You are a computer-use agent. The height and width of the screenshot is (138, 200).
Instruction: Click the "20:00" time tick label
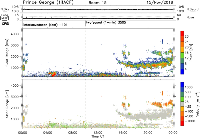point(148,133)
